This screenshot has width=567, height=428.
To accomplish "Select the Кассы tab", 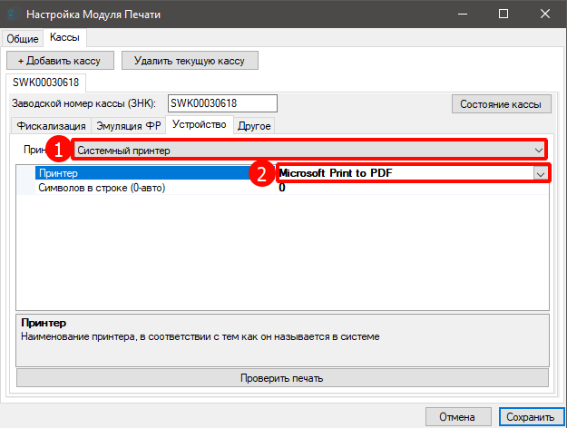I will coord(64,37).
